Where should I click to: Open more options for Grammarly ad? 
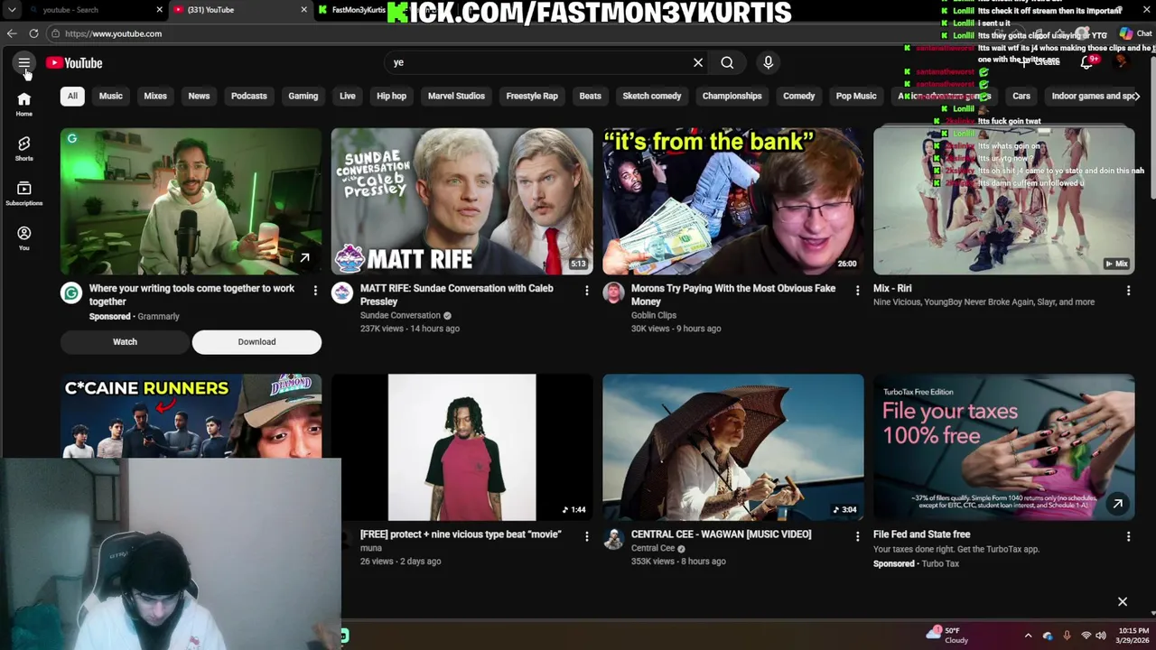point(315,290)
